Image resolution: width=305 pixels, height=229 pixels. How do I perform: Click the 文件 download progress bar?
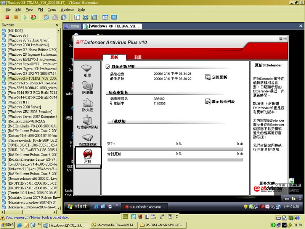click(x=175, y=149)
